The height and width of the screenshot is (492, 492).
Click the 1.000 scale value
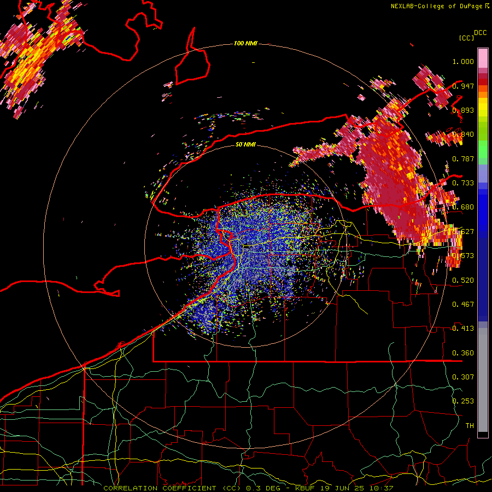click(x=463, y=61)
